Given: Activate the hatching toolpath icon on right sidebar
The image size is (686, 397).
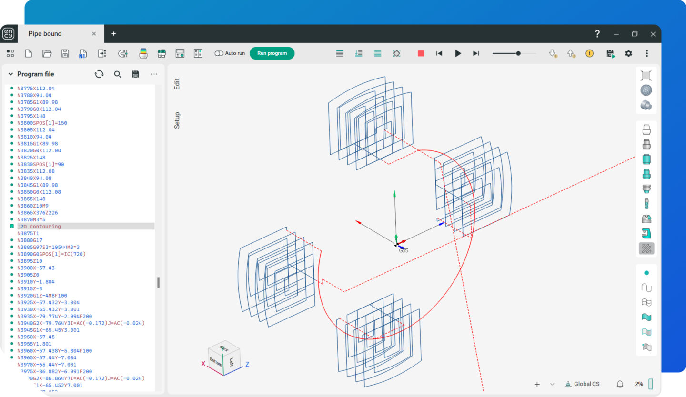Looking at the screenshot, I should (x=646, y=248).
